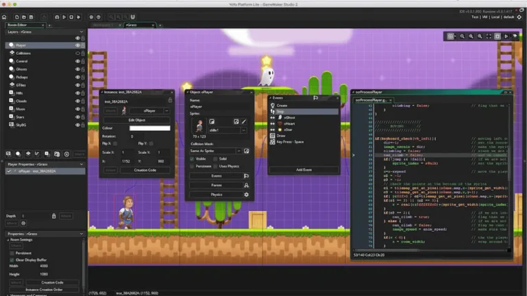The image size is (527, 296).
Task: Hide the Player layer
Action: click(x=78, y=45)
